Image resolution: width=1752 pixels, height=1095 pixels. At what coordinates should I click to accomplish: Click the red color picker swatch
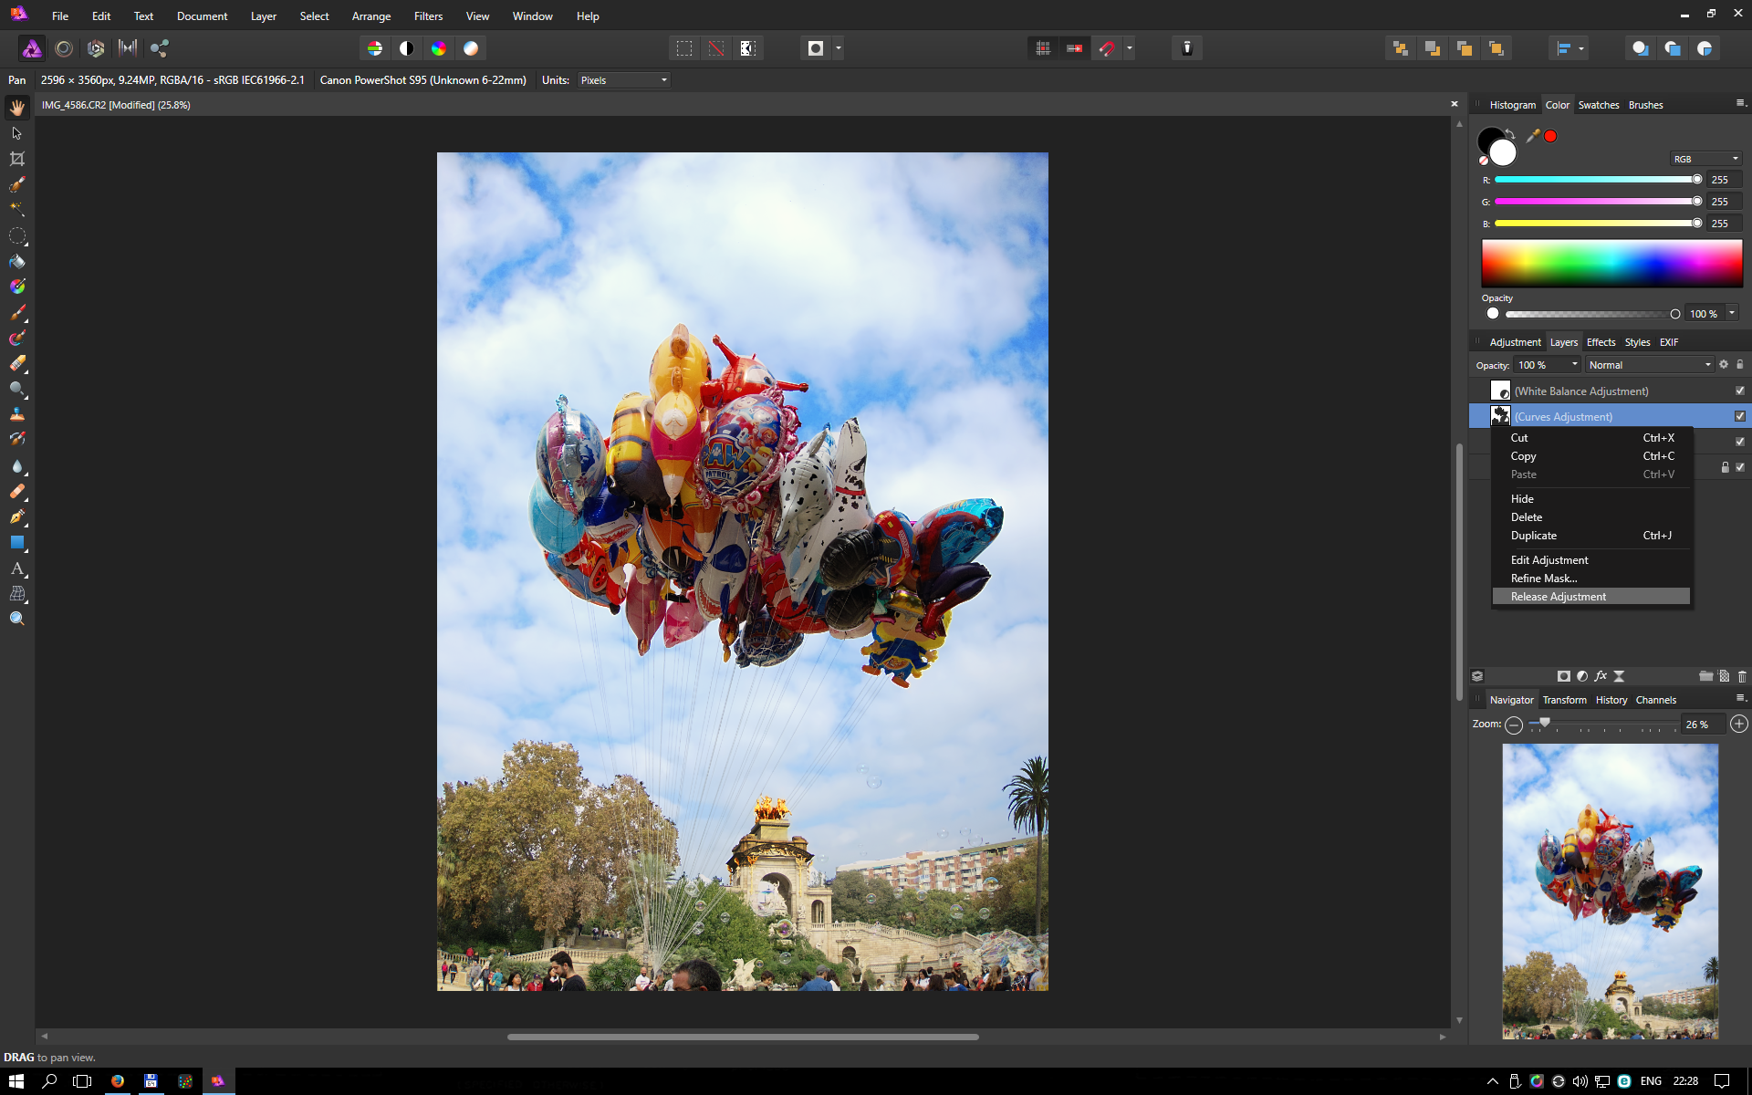click(x=1550, y=136)
